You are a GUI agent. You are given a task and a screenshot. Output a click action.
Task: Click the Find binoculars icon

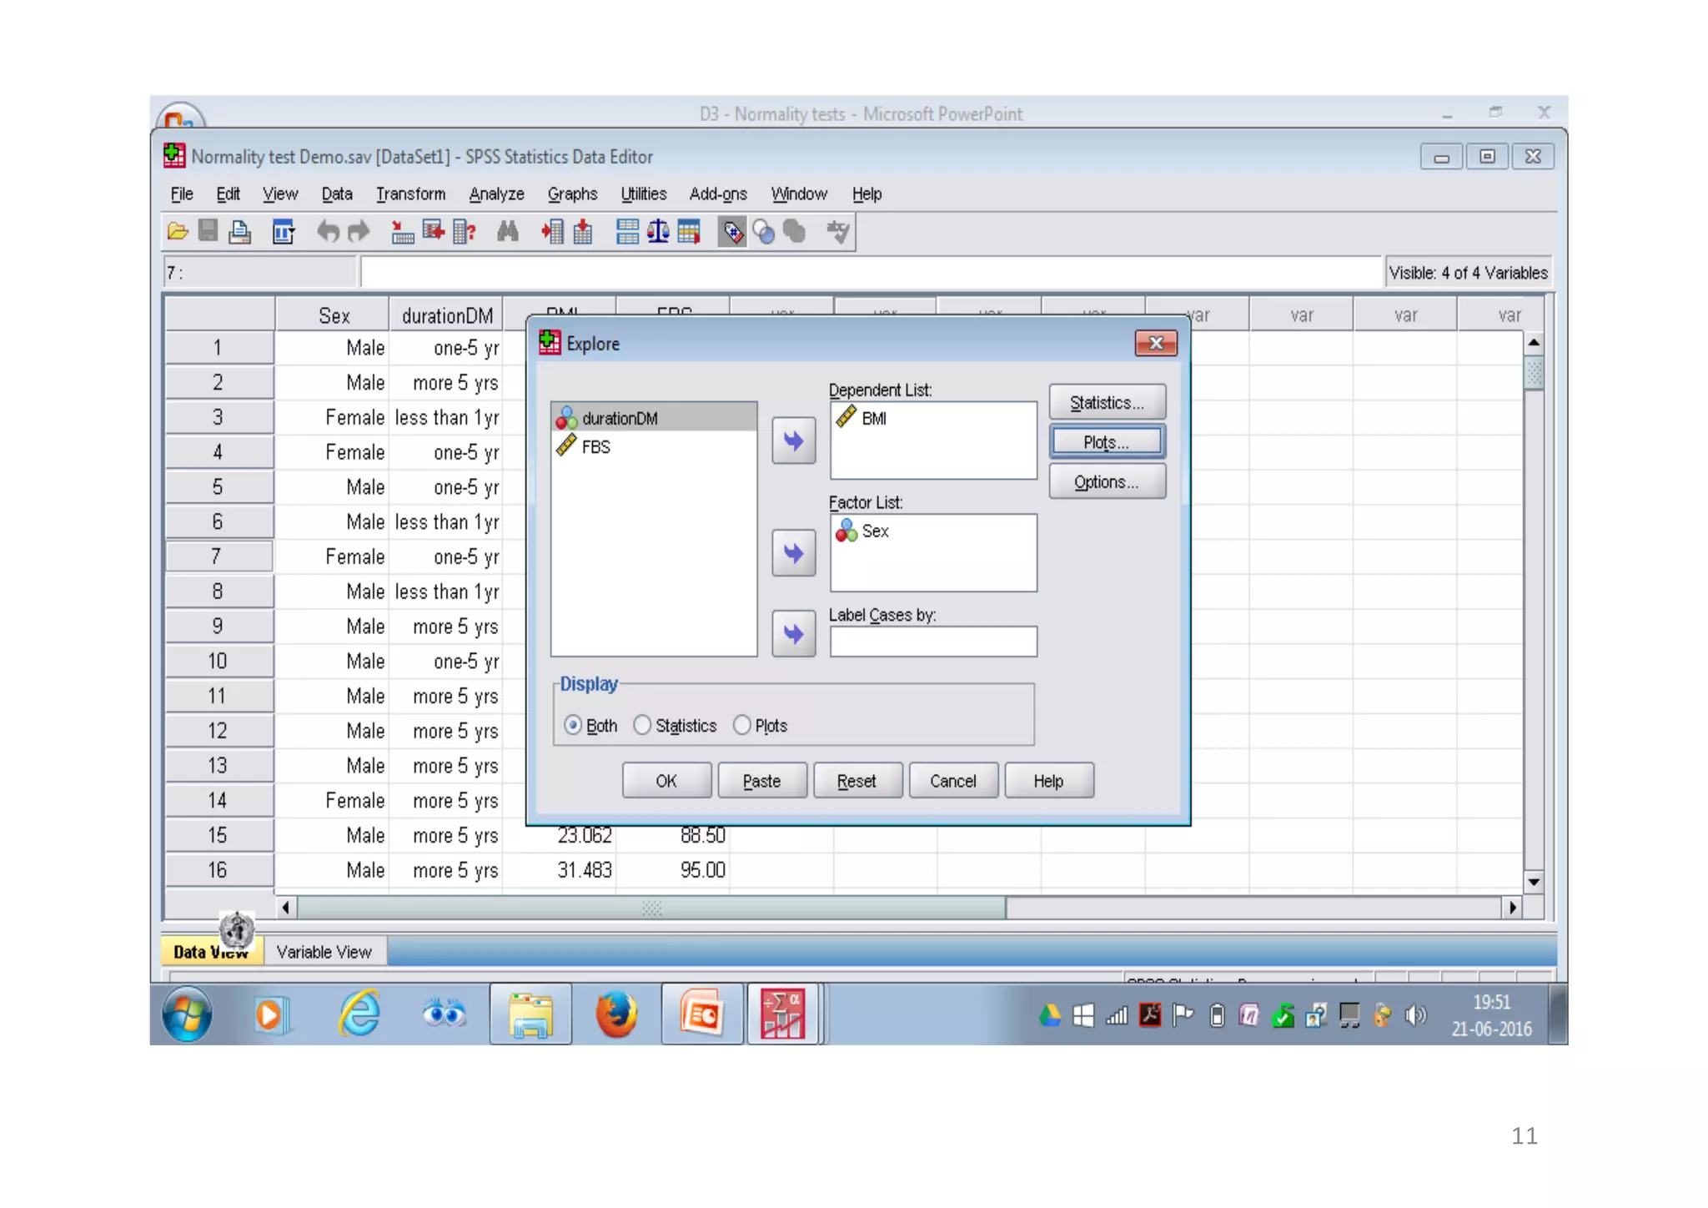[x=507, y=232]
